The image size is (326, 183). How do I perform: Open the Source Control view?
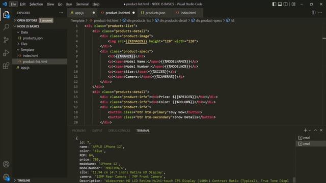[6, 40]
